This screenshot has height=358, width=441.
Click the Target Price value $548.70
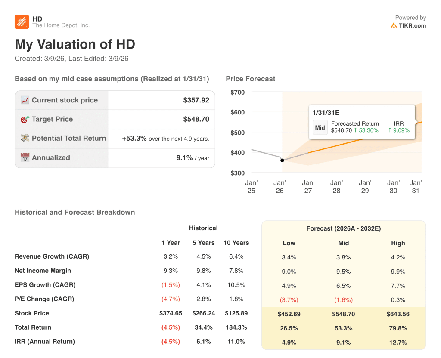pyautogui.click(x=197, y=119)
